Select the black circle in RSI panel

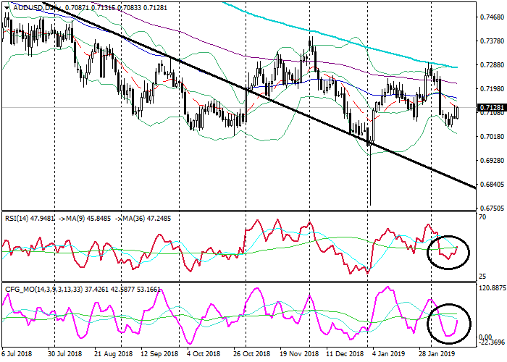(x=448, y=251)
